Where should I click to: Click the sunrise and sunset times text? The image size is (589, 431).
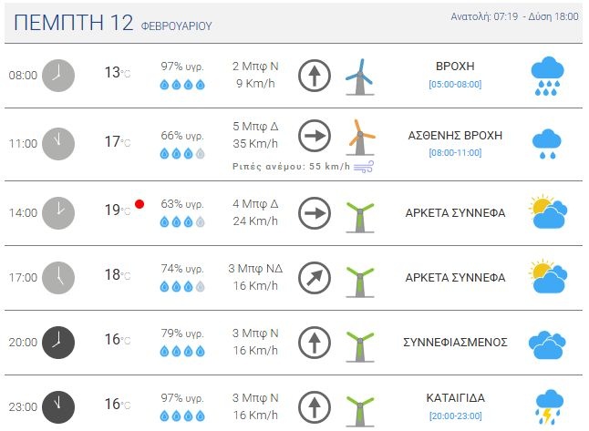pos(515,16)
